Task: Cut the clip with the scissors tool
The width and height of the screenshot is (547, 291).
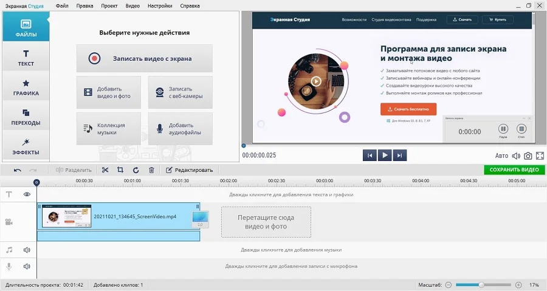Action: [x=105, y=170]
